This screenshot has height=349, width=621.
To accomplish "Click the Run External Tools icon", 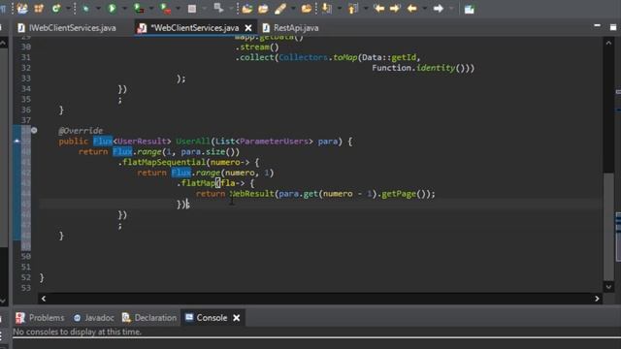I will (x=165, y=9).
